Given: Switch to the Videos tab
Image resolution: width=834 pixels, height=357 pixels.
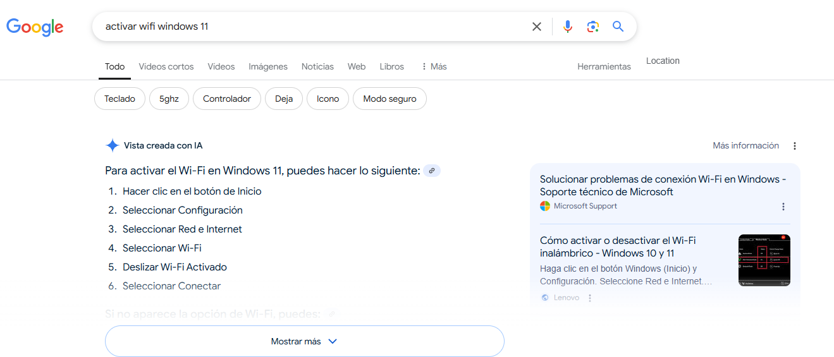Looking at the screenshot, I should point(221,66).
